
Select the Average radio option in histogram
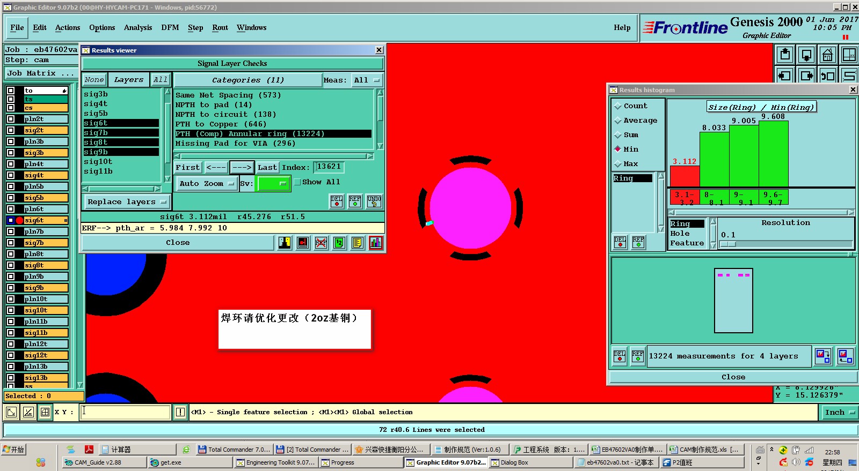click(x=618, y=121)
